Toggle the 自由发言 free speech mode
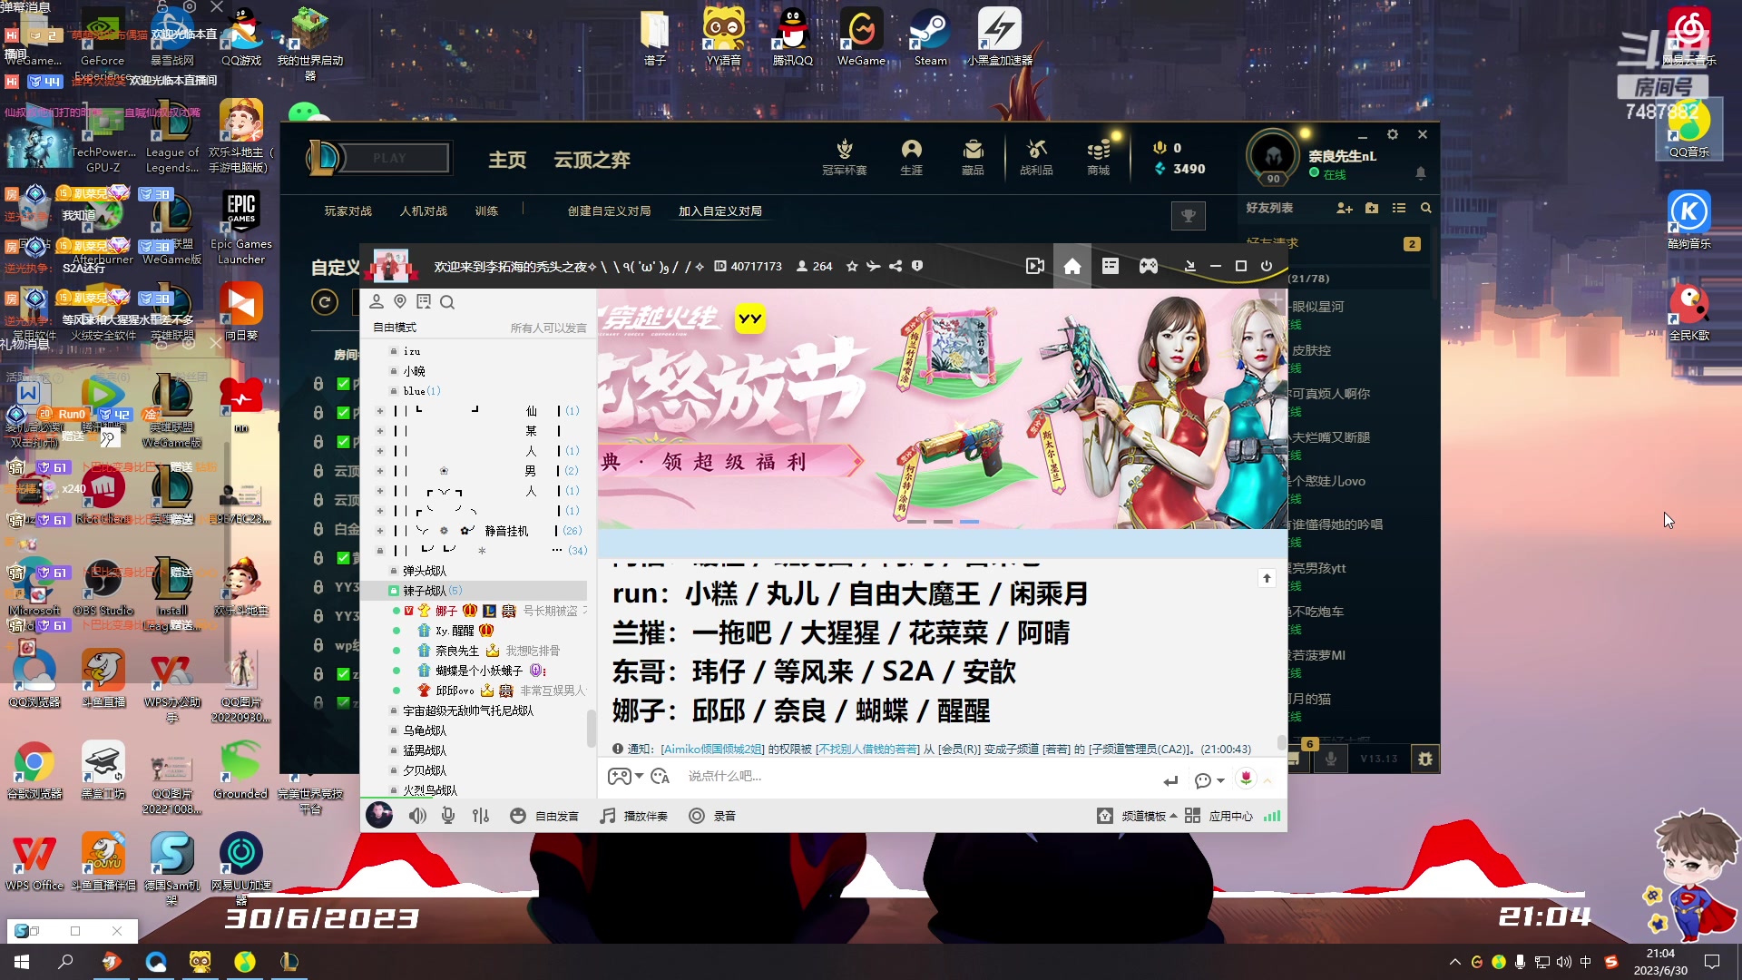Image resolution: width=1742 pixels, height=980 pixels. (x=545, y=816)
